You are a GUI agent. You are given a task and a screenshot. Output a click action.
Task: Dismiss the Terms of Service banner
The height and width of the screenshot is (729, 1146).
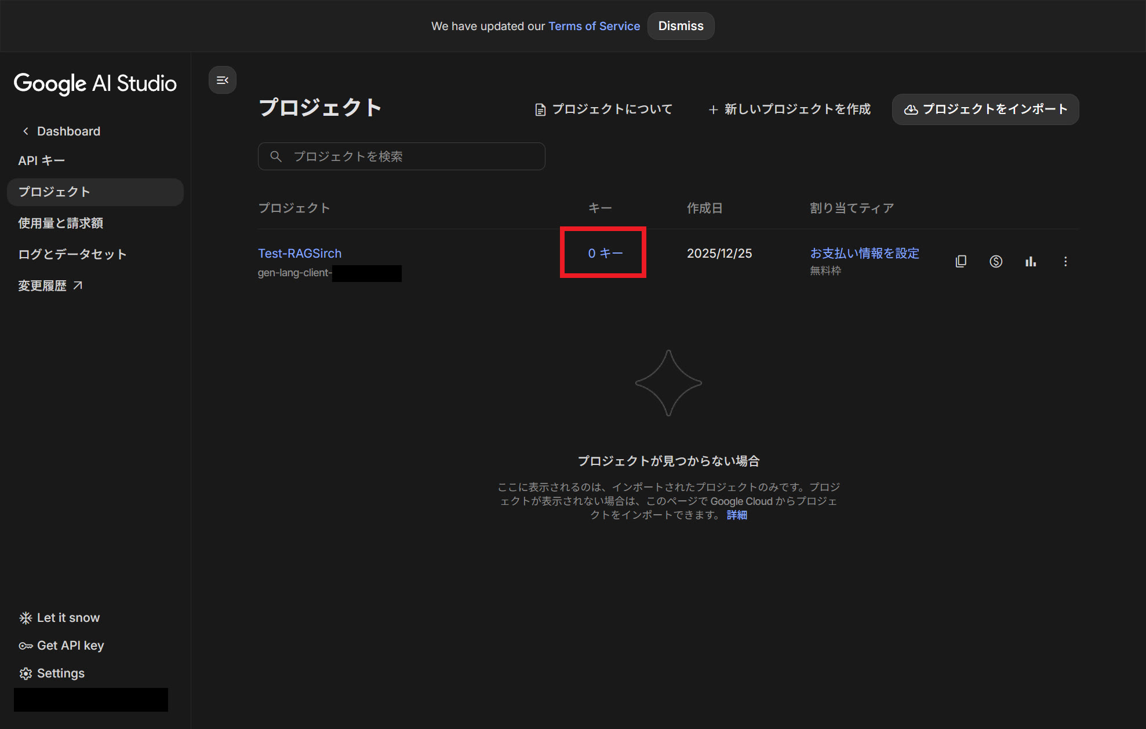pyautogui.click(x=680, y=26)
